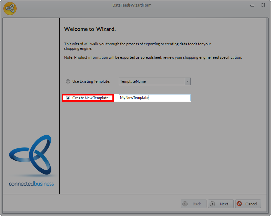
Task: Select the Use Existing Template radio button
Action: [x=68, y=81]
